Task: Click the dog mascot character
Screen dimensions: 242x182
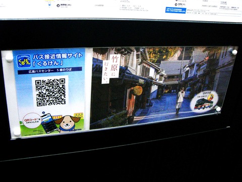Action: [67, 124]
